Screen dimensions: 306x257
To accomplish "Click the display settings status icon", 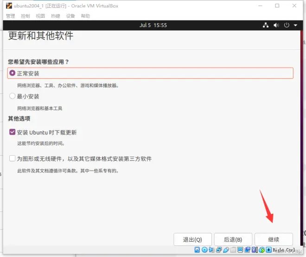I will pos(240,250).
